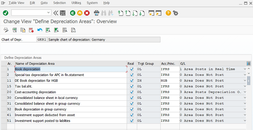Screen dimensions: 253x130
Task: Click the Trgt Group column header
Action: [149, 63]
